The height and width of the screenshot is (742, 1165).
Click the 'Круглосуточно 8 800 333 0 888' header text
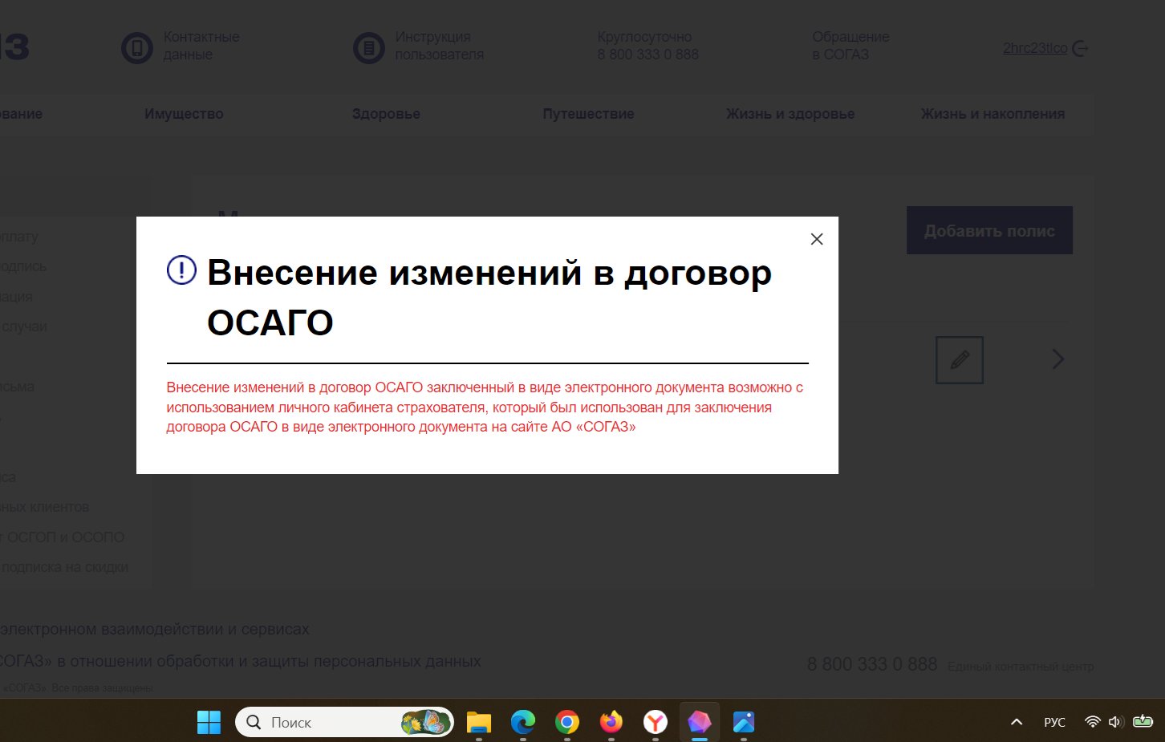[647, 46]
